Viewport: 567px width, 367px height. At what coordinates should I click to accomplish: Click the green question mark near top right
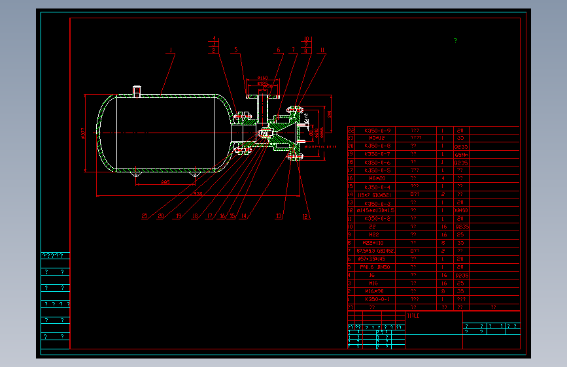[455, 40]
